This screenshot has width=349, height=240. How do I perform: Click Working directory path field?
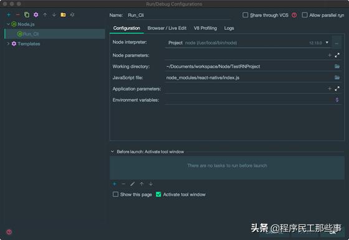point(249,66)
